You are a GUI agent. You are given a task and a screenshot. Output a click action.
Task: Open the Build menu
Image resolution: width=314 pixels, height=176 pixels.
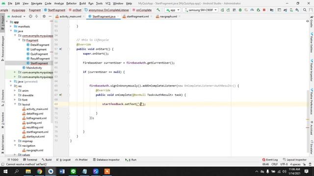[x=82, y=3]
